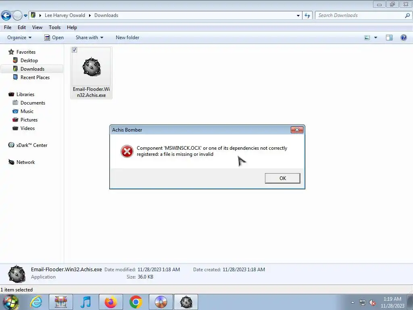Click OK in the Achis Bomber dialog

[x=282, y=178]
